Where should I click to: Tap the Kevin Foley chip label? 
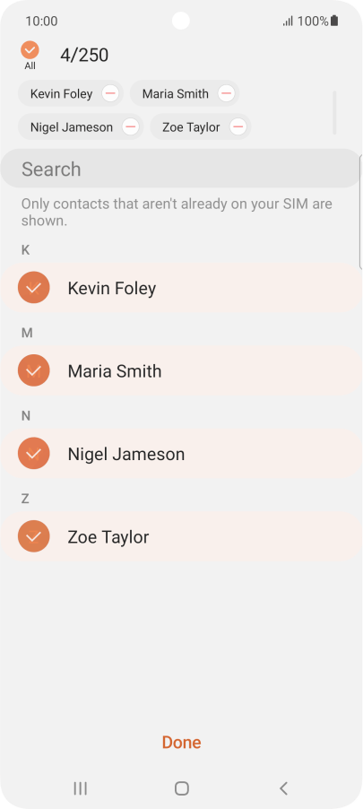tap(61, 94)
